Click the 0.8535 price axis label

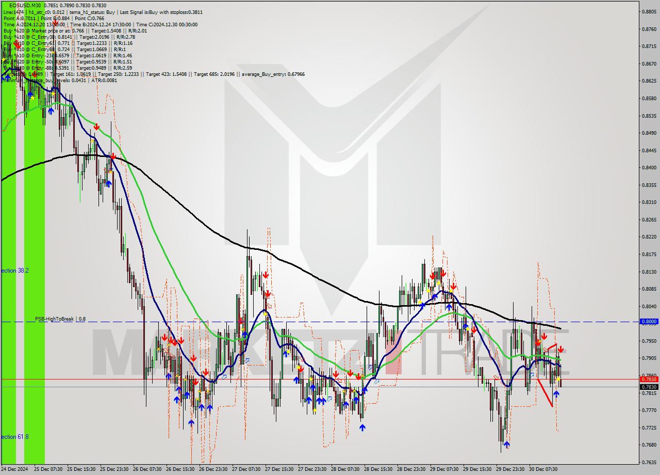tap(649, 116)
